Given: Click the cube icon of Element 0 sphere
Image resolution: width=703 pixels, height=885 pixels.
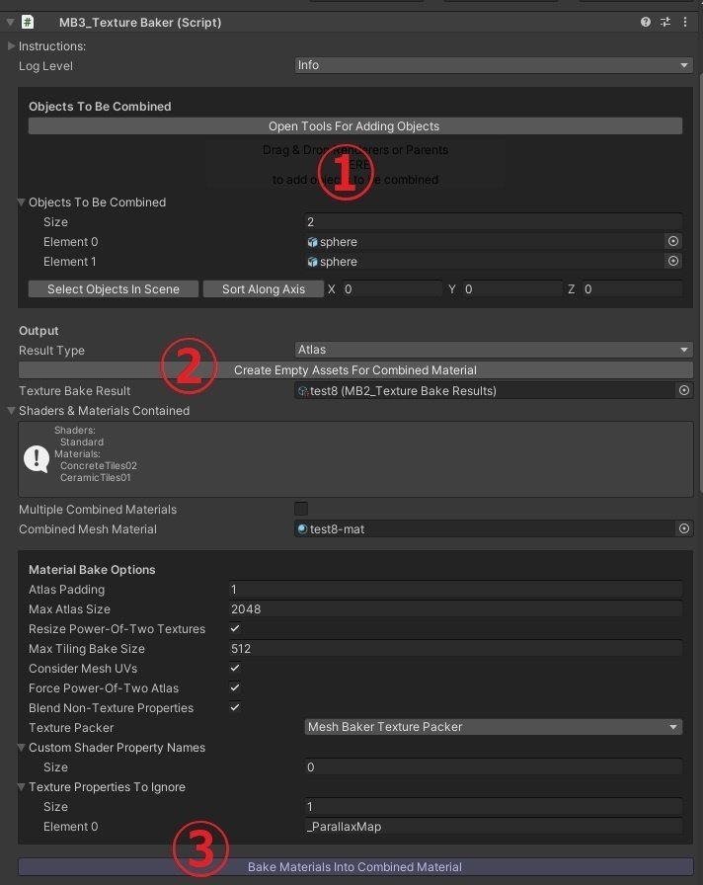Looking at the screenshot, I should click(313, 242).
